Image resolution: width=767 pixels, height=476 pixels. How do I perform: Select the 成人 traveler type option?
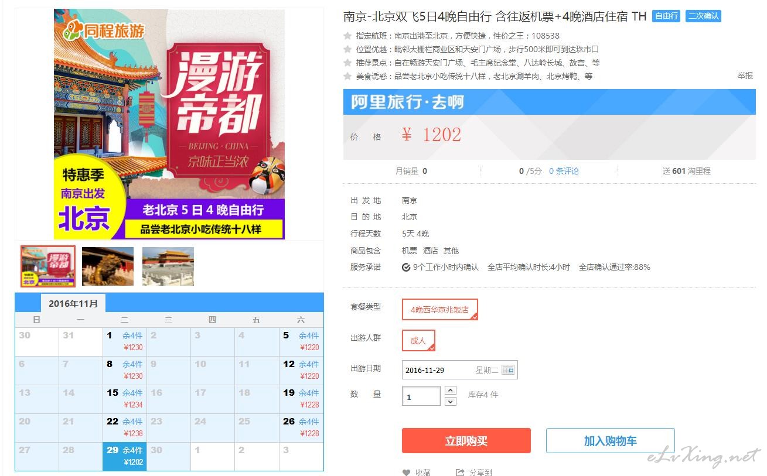point(418,341)
